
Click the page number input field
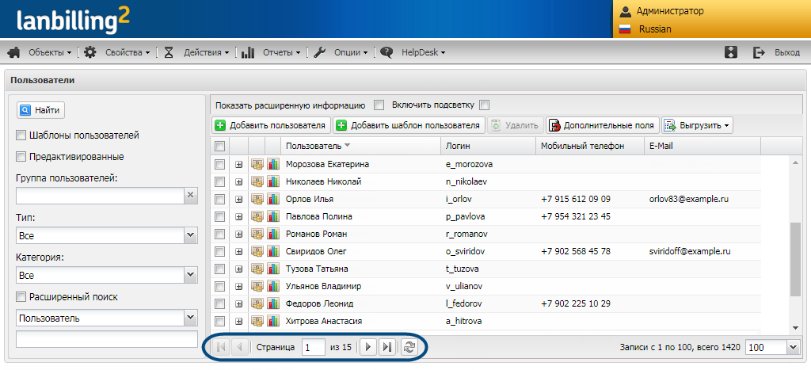[314, 347]
